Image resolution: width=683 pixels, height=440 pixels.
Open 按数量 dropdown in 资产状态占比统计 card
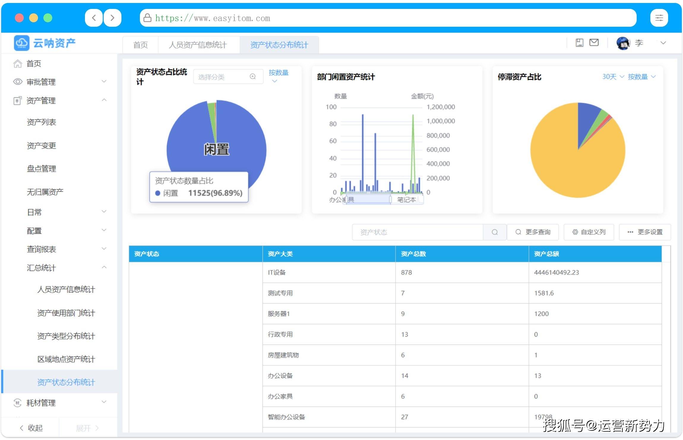(278, 76)
